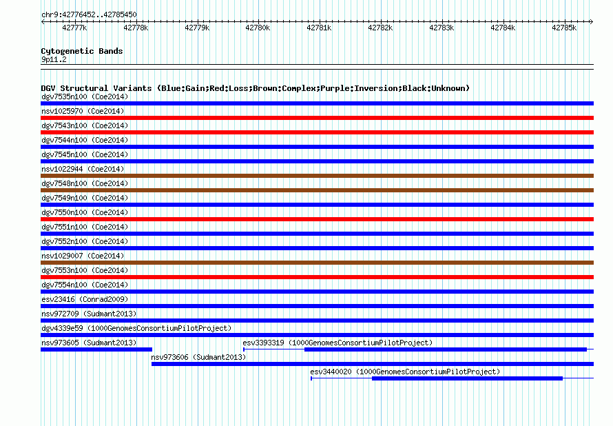
Task: Click the 42785k ruler tick label
Action: (564, 28)
